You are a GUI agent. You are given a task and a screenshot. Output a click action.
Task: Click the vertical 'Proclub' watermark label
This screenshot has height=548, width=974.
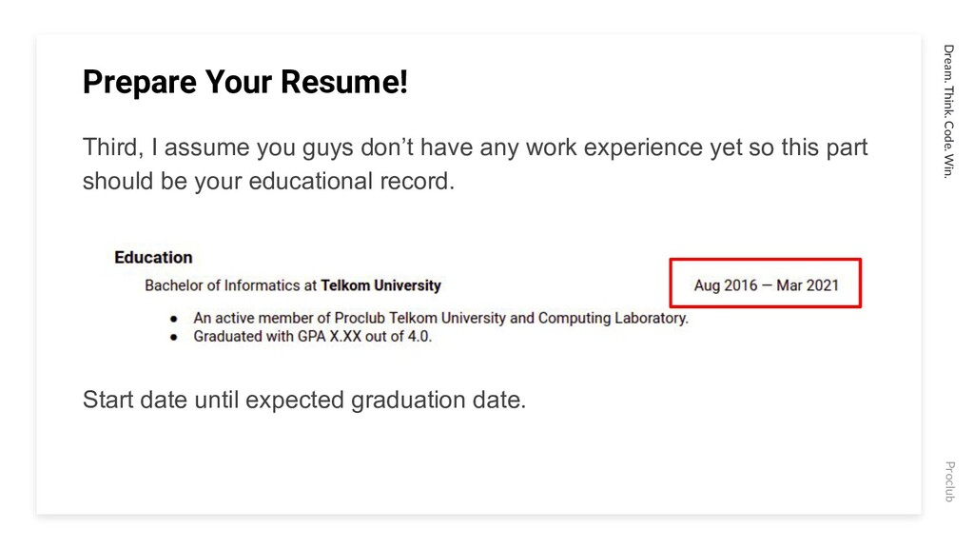point(949,481)
